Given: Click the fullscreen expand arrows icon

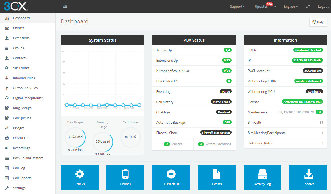Looking at the screenshot, I should (x=308, y=7).
